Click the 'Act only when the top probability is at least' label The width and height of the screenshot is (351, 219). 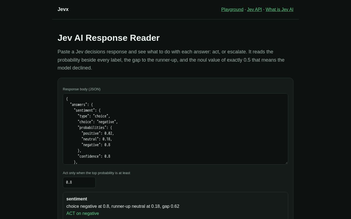click(x=97, y=173)
